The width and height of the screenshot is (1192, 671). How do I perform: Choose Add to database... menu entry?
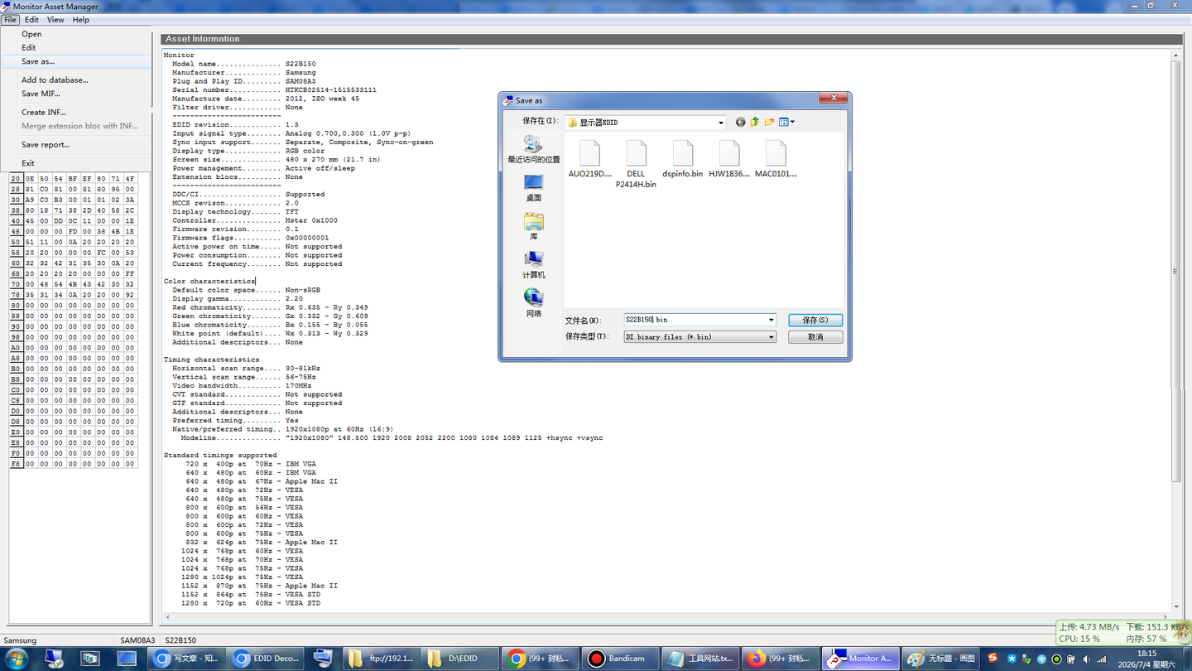78,80
